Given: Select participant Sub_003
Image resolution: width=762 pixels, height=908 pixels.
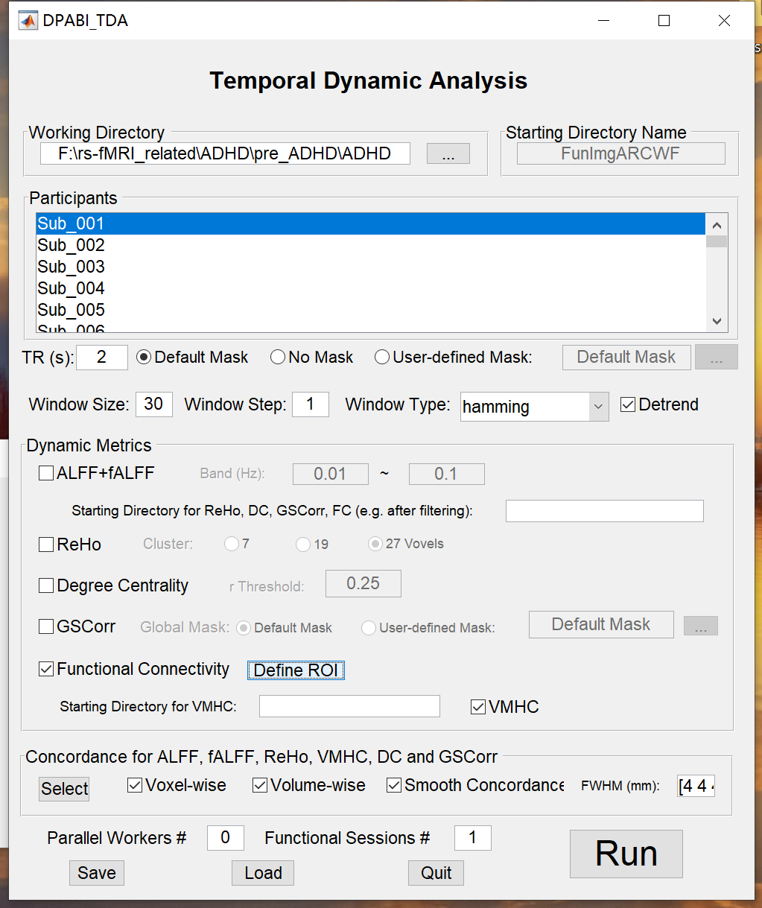Looking at the screenshot, I should 370,267.
